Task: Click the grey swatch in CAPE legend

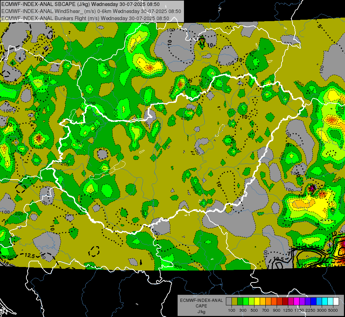Action: (229, 302)
